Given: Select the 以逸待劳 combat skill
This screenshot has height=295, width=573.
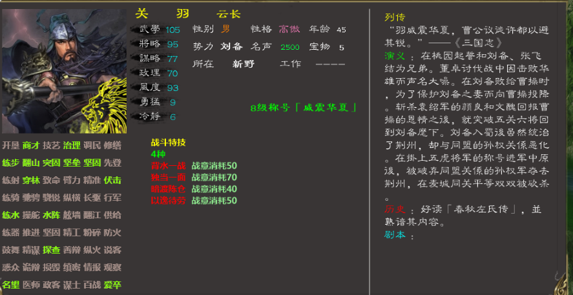Looking at the screenshot, I should tap(168, 201).
